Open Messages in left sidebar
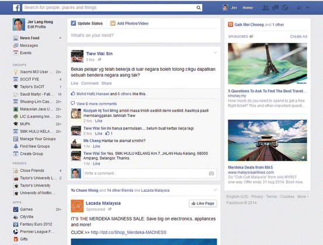This screenshot has height=245, width=323. (29, 46)
